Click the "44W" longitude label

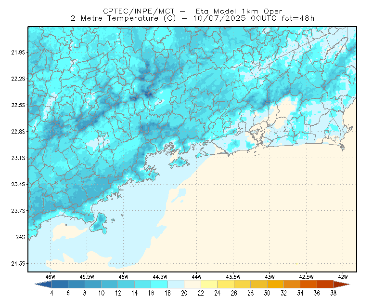click(197, 277)
